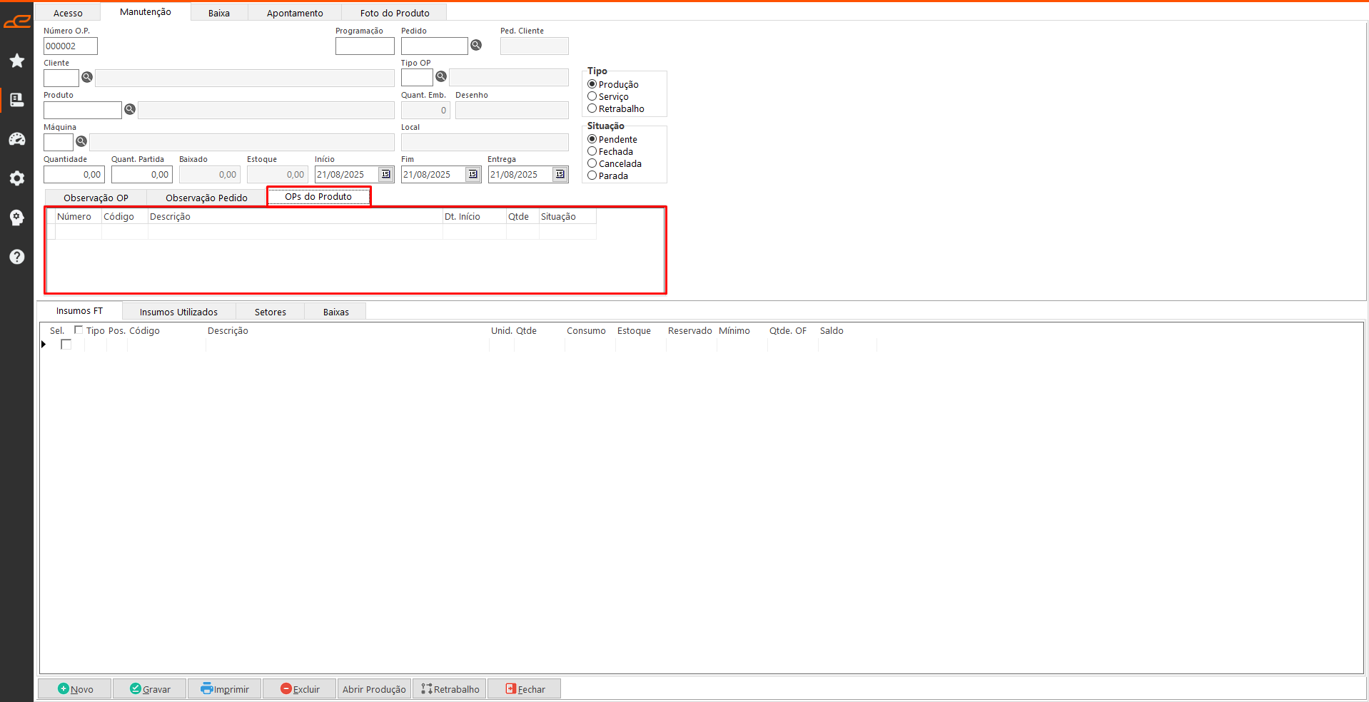Switch to the Insumos Utilizados tab

coord(178,312)
